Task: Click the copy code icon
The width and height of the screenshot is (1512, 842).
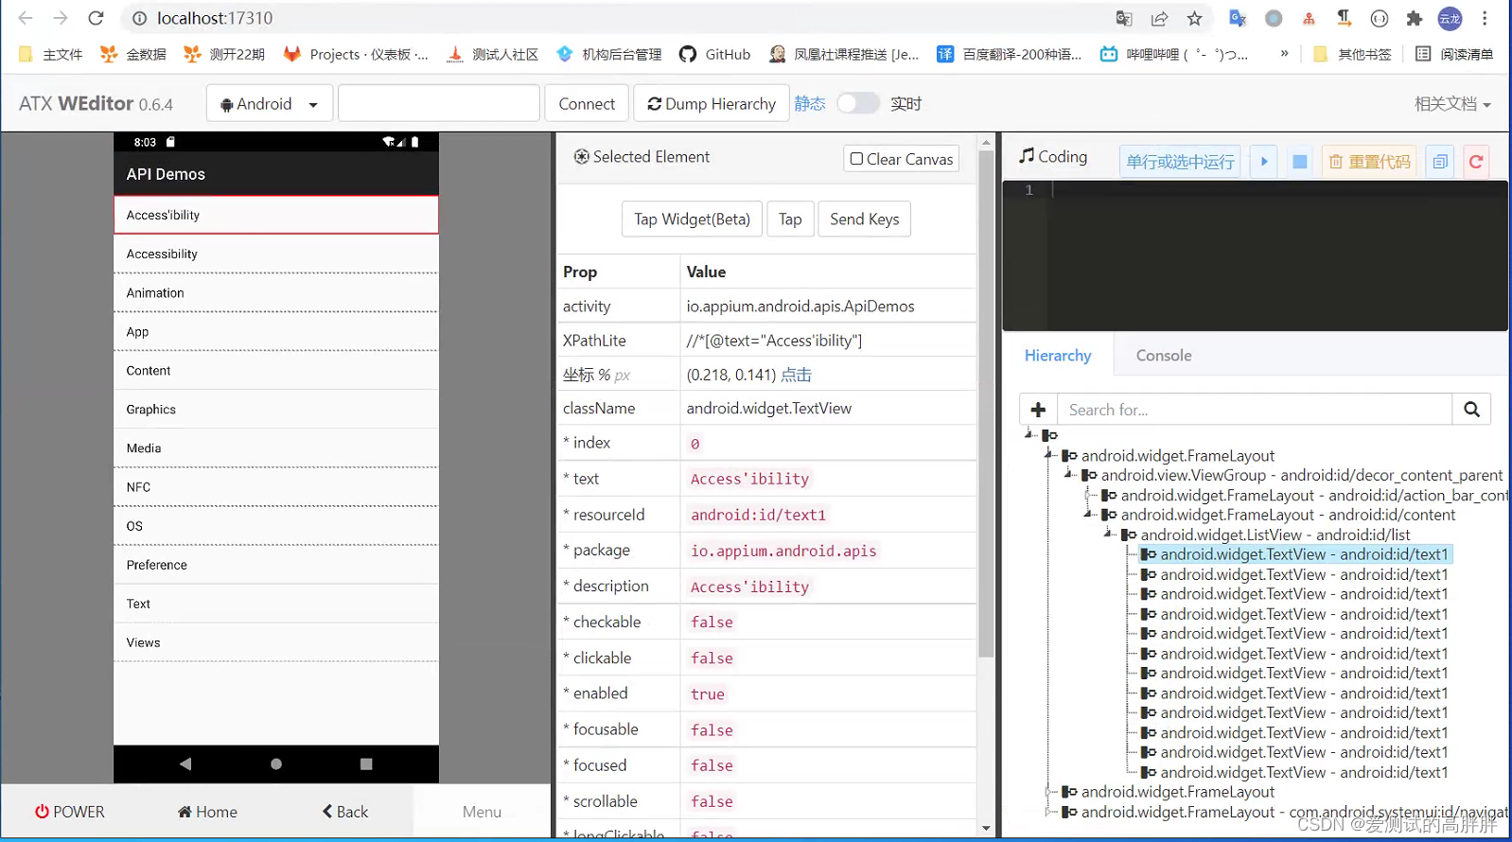Action: [x=1440, y=162]
